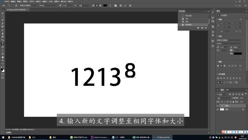Select the Hand tool
The image size is (248, 140).
pyautogui.click(x=3, y=57)
